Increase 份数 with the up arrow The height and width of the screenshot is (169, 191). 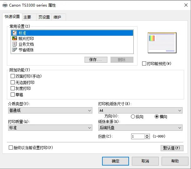point(147,135)
